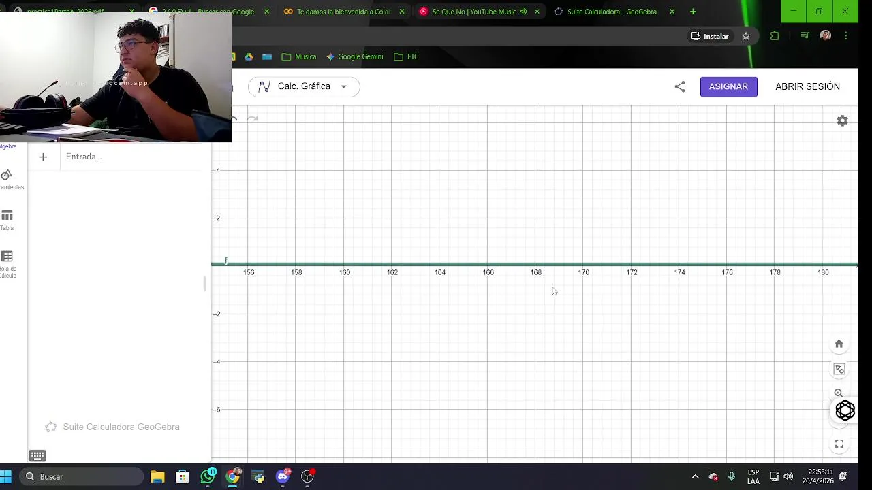Reset the graph view with home icon
Image resolution: width=872 pixels, height=490 pixels.
click(x=839, y=344)
